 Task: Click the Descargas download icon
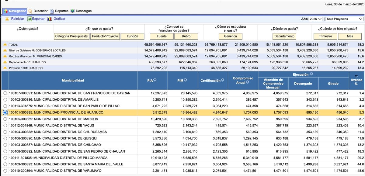click(x=72, y=11)
